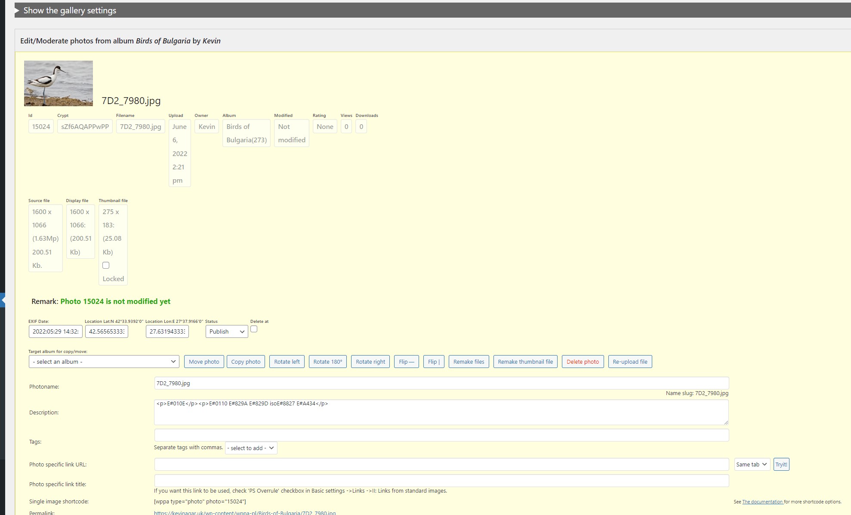
Task: Click the blue sidebar collapse arrow tab
Action: click(x=3, y=300)
